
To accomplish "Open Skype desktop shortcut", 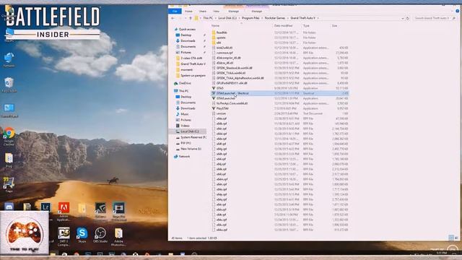I will [82, 235].
